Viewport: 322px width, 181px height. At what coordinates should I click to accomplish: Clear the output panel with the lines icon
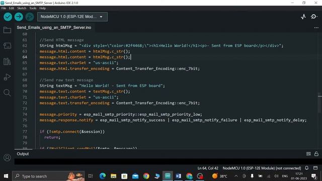point(308,154)
